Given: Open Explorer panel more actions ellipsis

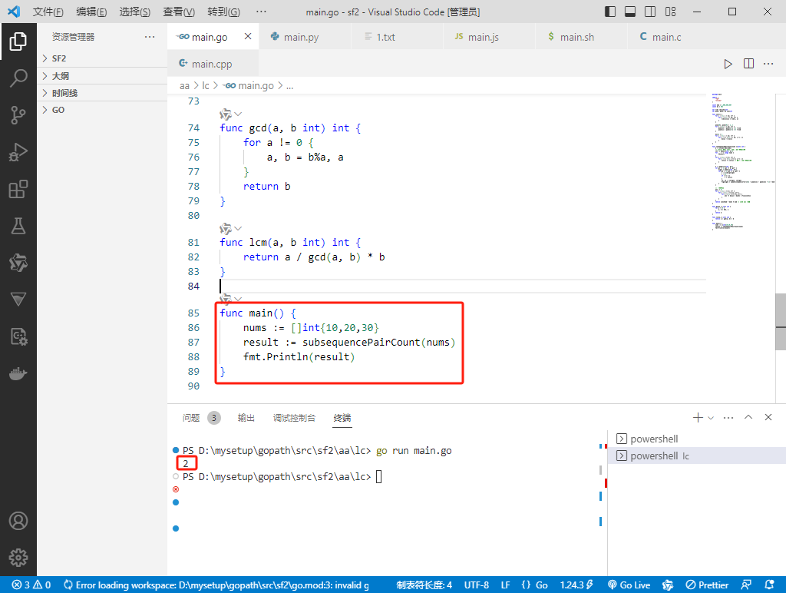Looking at the screenshot, I should point(150,37).
